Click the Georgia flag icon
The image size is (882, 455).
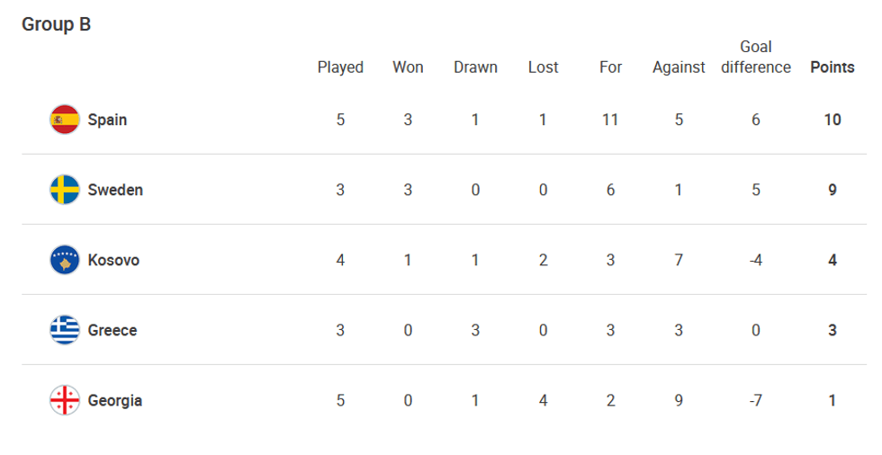point(65,400)
